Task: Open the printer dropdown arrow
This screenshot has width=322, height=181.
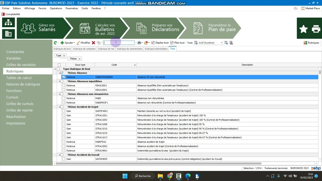Action: point(142,43)
